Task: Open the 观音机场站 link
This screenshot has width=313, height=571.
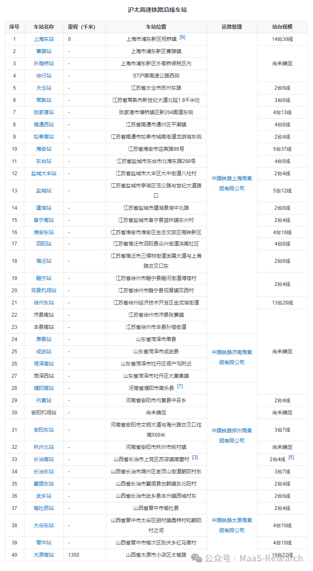Action: click(x=44, y=291)
